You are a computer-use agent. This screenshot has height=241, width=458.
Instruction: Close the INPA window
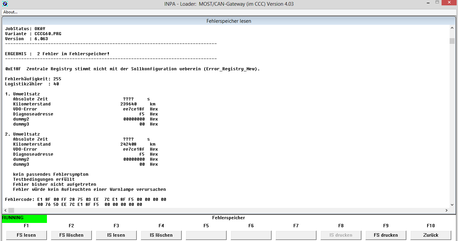click(x=449, y=3)
